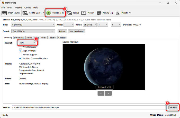Open the Angle dropdown
This screenshot has width=180, height=118.
[x=69, y=25]
